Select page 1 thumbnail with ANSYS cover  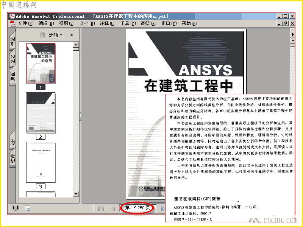click(41, 63)
